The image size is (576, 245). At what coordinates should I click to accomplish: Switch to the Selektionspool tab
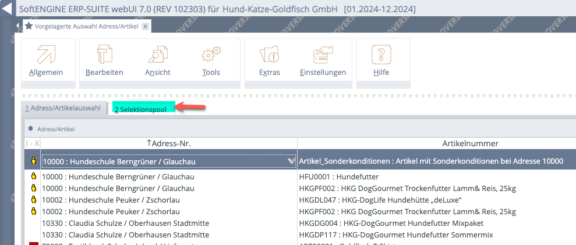click(140, 109)
